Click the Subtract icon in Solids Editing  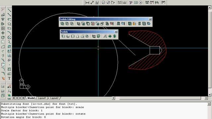(x=67, y=23)
